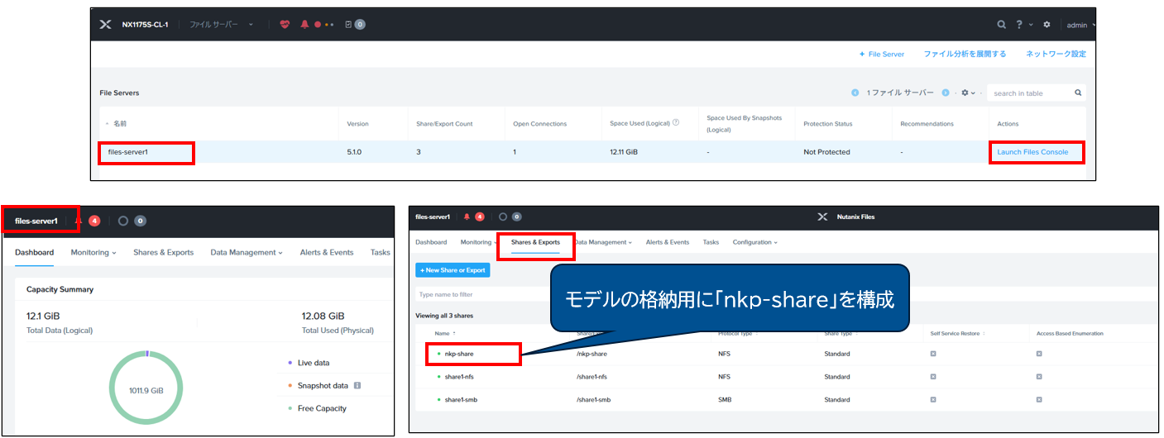Click the New Share or Export button
Image resolution: width=1164 pixels, height=438 pixels.
(453, 270)
